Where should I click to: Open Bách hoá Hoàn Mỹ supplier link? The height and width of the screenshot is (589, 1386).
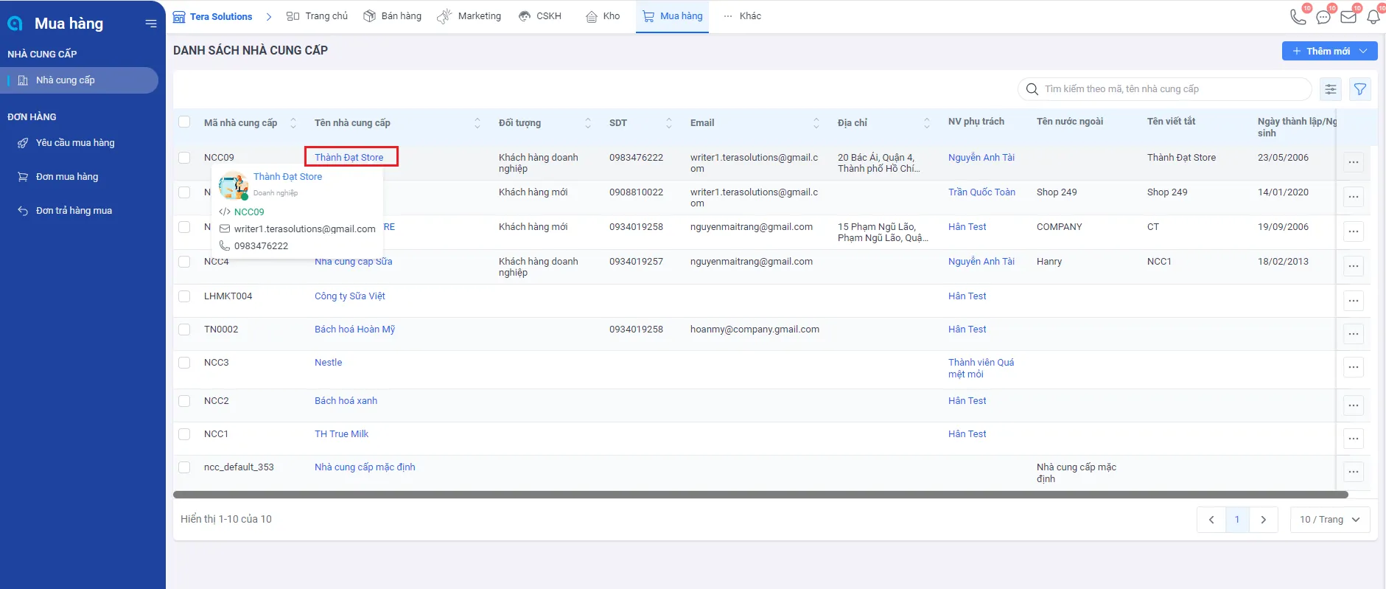tap(355, 330)
